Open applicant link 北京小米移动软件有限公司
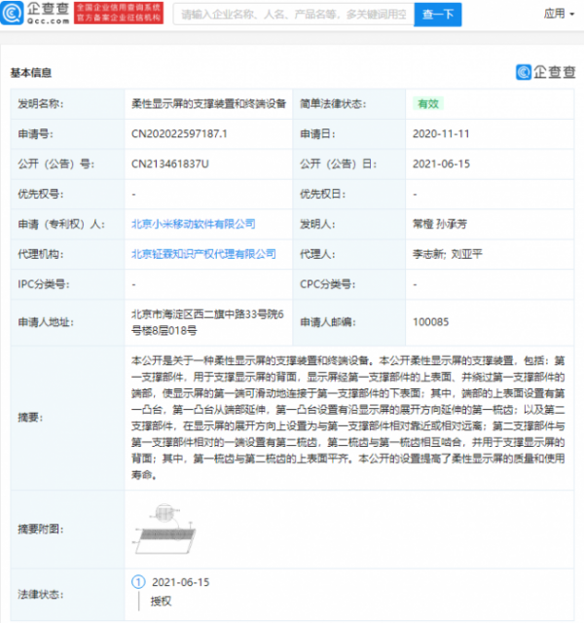 tap(193, 224)
